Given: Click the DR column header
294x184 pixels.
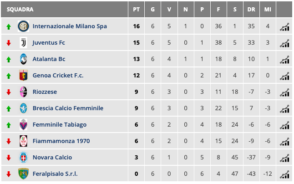Looking at the screenshot, I should click(x=251, y=10).
